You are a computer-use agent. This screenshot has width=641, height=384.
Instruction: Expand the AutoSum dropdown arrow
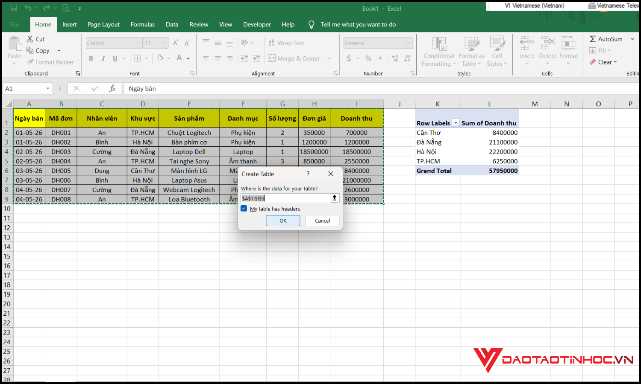(632, 39)
